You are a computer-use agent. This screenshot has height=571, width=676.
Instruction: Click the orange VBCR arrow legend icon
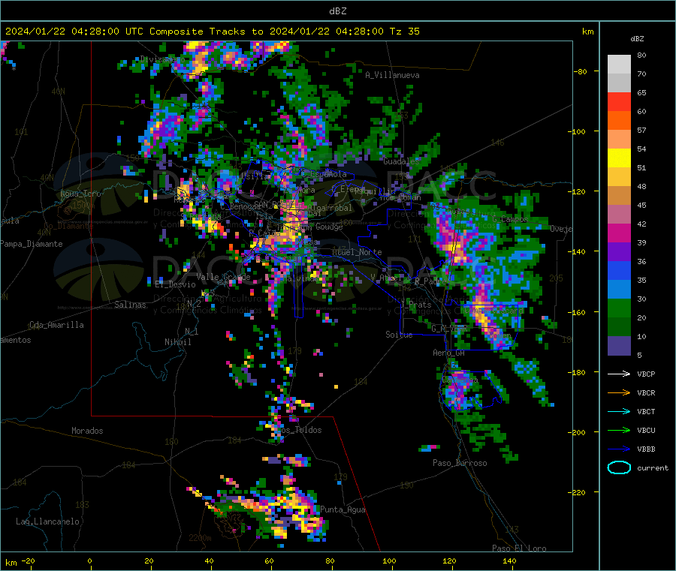(x=619, y=392)
